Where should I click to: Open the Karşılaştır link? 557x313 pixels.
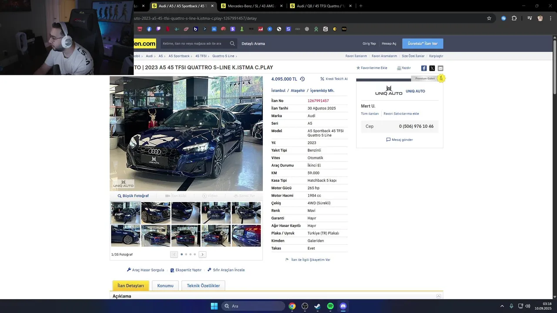(436, 56)
